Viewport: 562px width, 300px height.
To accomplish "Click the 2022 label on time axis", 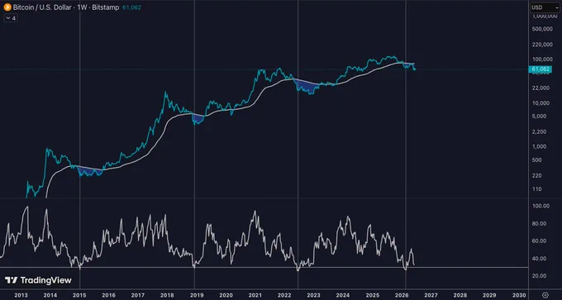I will [x=284, y=295].
